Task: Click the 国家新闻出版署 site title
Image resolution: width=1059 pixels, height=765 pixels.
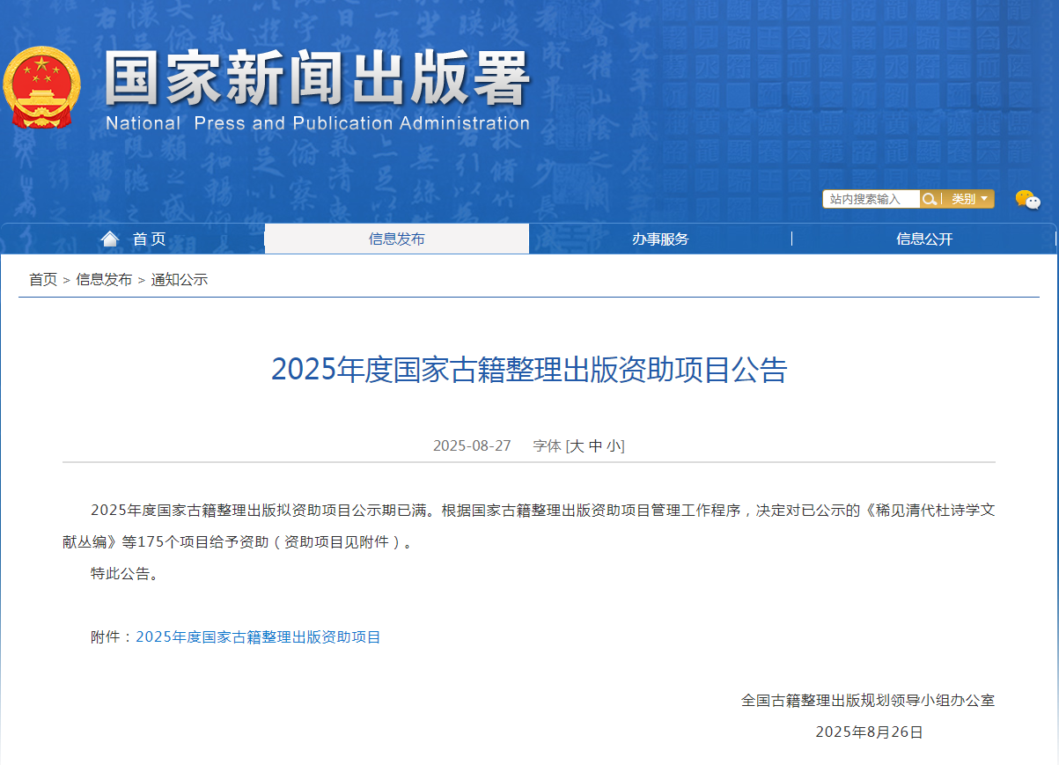Action: tap(317, 81)
